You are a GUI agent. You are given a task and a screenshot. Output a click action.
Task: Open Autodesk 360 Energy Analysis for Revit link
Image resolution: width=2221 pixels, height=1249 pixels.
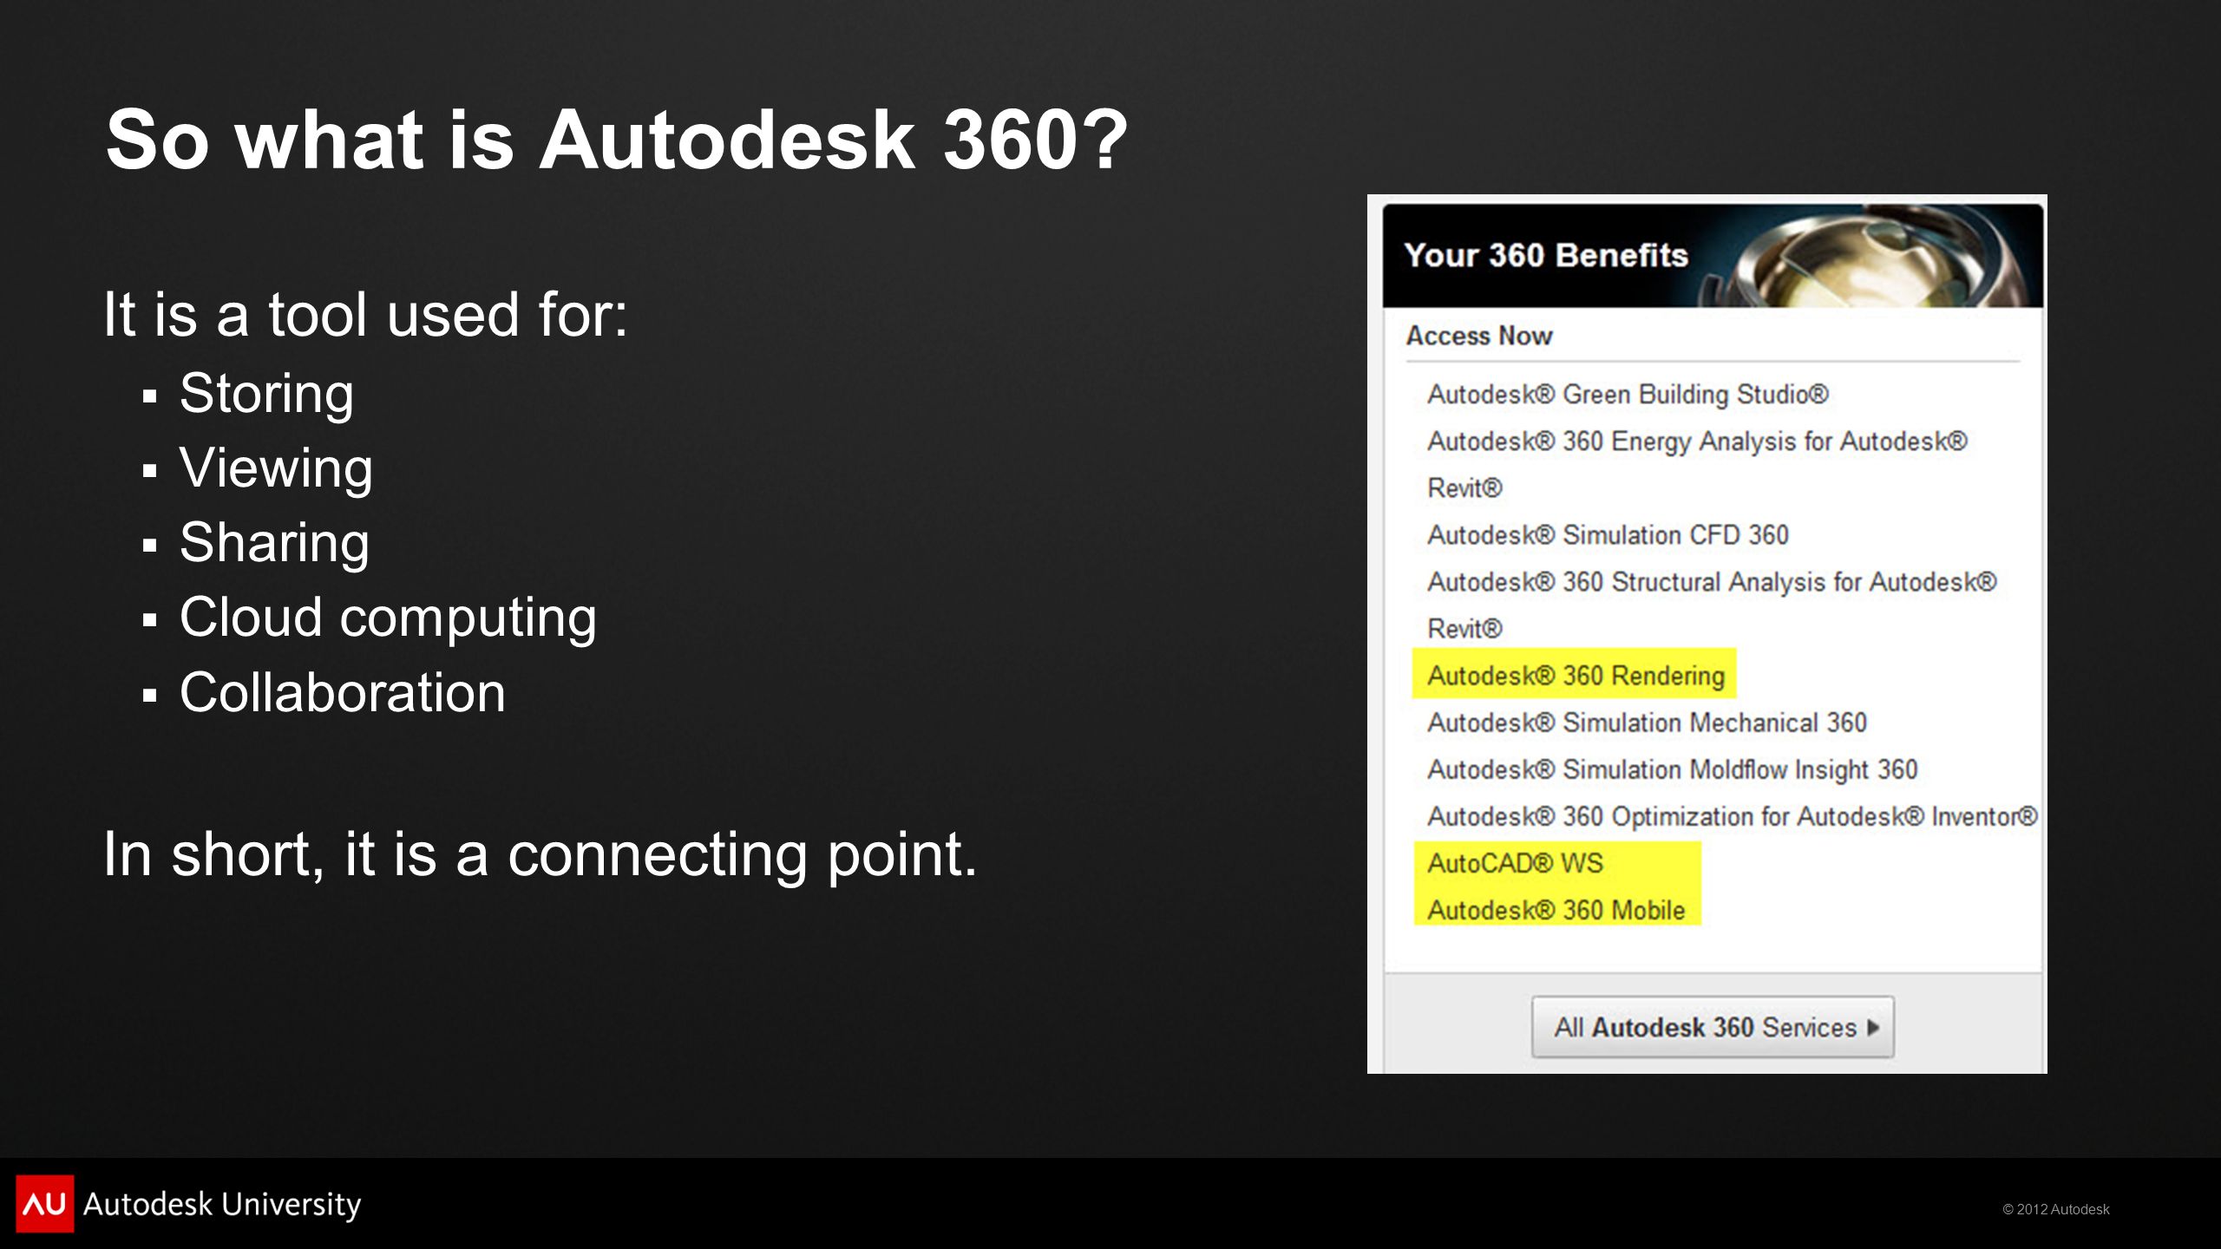[x=1697, y=465]
